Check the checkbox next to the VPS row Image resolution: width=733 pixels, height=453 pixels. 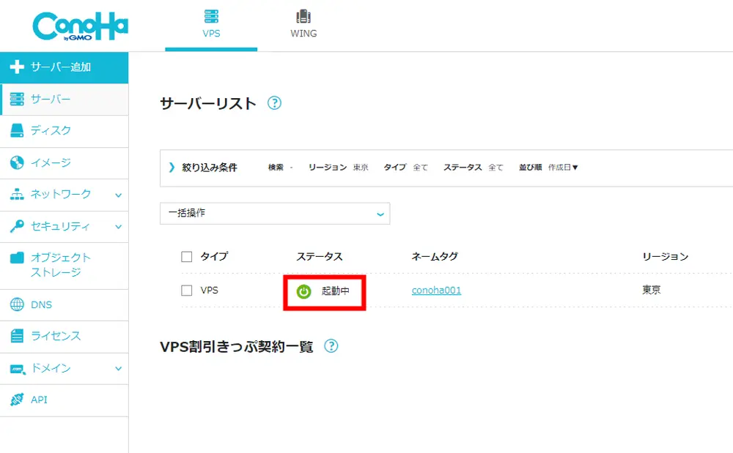point(185,290)
